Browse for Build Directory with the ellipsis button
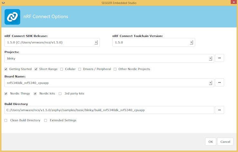 tap(219, 110)
